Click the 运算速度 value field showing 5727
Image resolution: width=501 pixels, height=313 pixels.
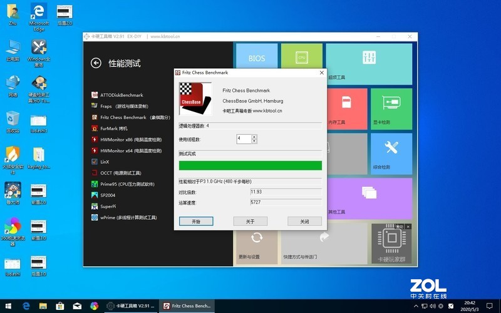[286, 202]
